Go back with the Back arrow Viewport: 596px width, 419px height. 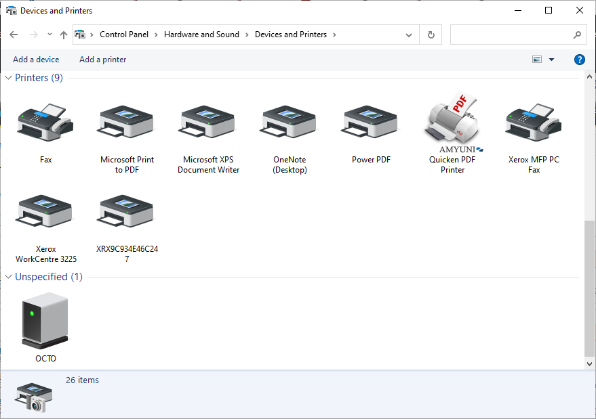(x=14, y=35)
